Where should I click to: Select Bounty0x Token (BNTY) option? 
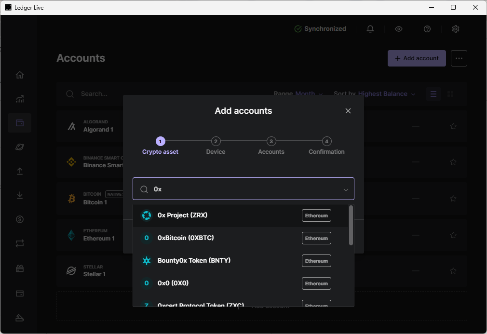[241, 261]
